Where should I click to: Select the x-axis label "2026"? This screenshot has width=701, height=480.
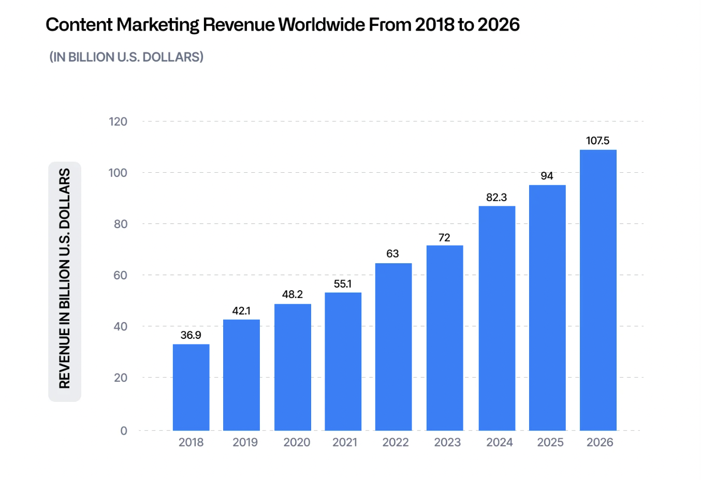[x=600, y=442]
